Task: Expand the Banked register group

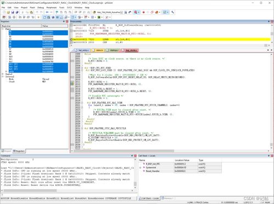Action: [3, 74]
